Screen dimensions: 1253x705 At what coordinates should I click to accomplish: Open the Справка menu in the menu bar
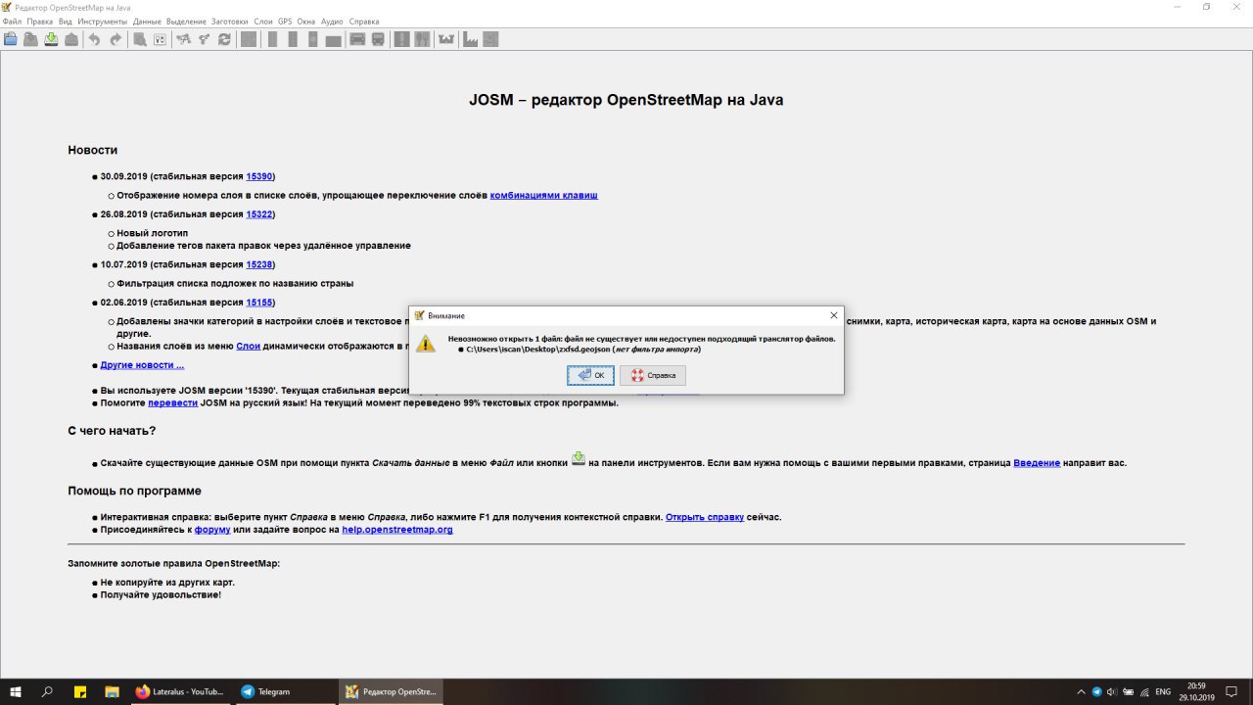(x=364, y=21)
